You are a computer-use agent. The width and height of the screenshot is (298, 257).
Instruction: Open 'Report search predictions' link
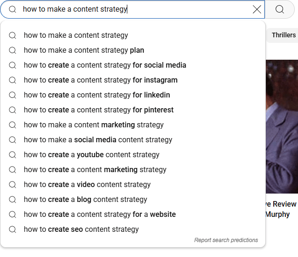coord(226,240)
